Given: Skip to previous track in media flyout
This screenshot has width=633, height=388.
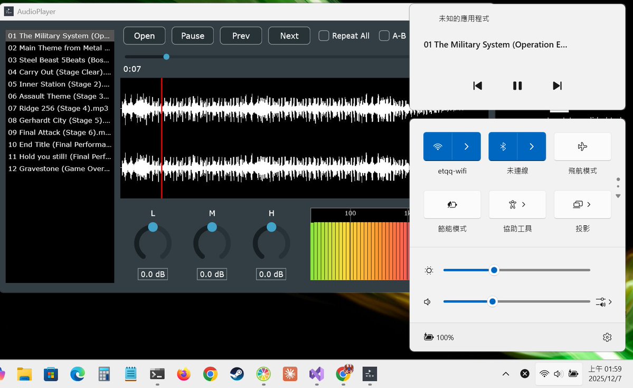Looking at the screenshot, I should [478, 86].
